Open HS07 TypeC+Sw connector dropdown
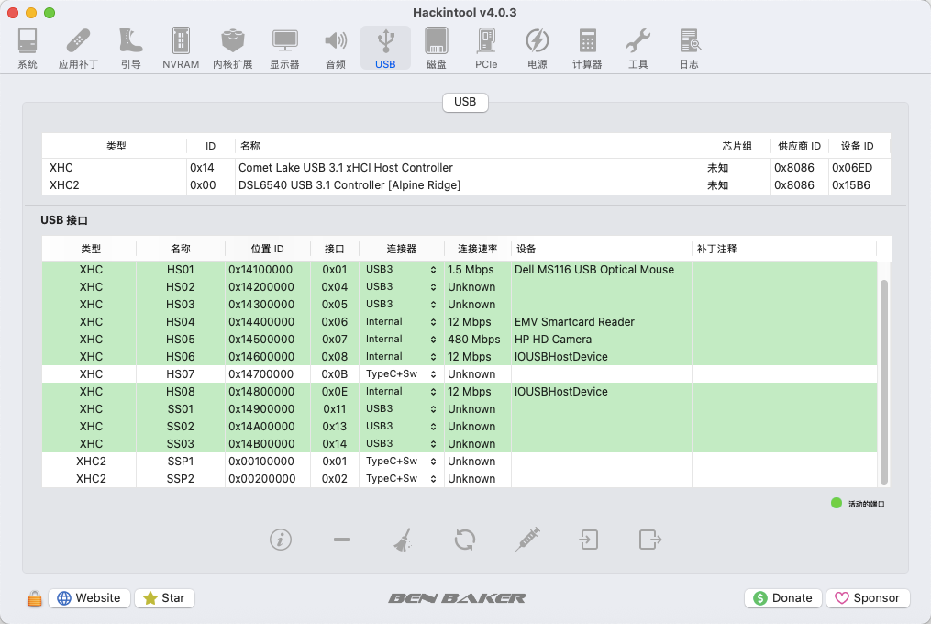The height and width of the screenshot is (624, 931). click(x=401, y=373)
